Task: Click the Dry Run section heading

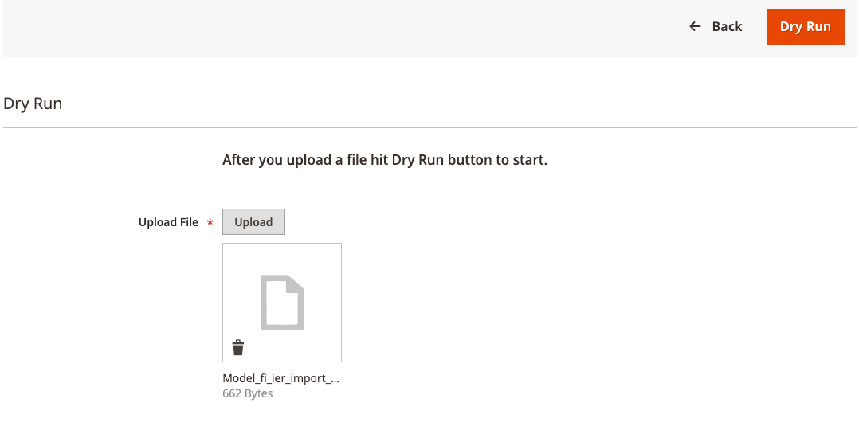Action: click(33, 104)
